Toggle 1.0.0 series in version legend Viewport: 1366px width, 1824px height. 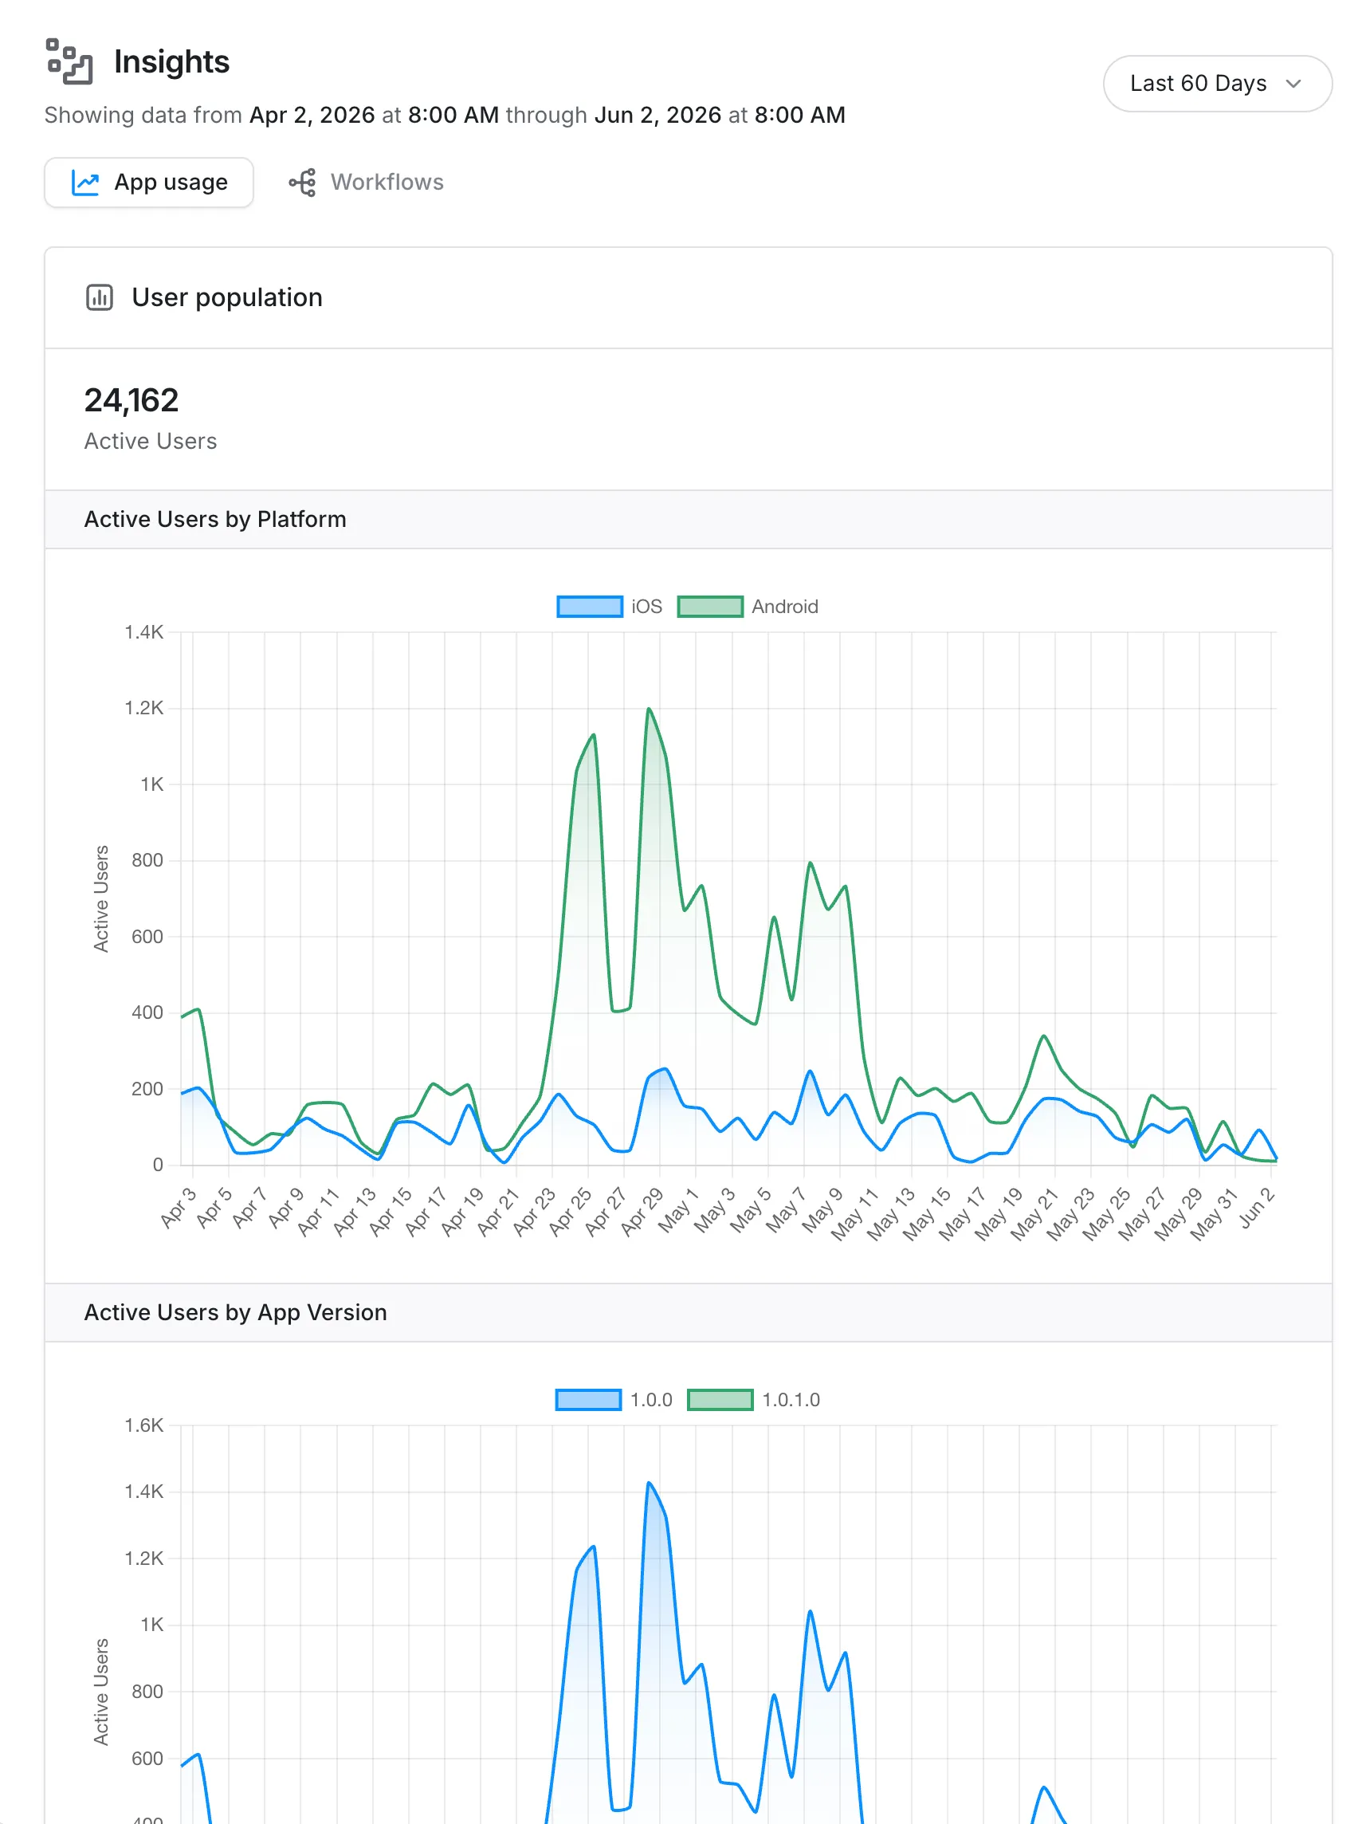click(x=614, y=1398)
